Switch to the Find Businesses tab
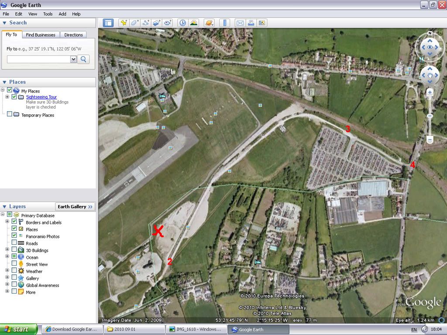 41,35
